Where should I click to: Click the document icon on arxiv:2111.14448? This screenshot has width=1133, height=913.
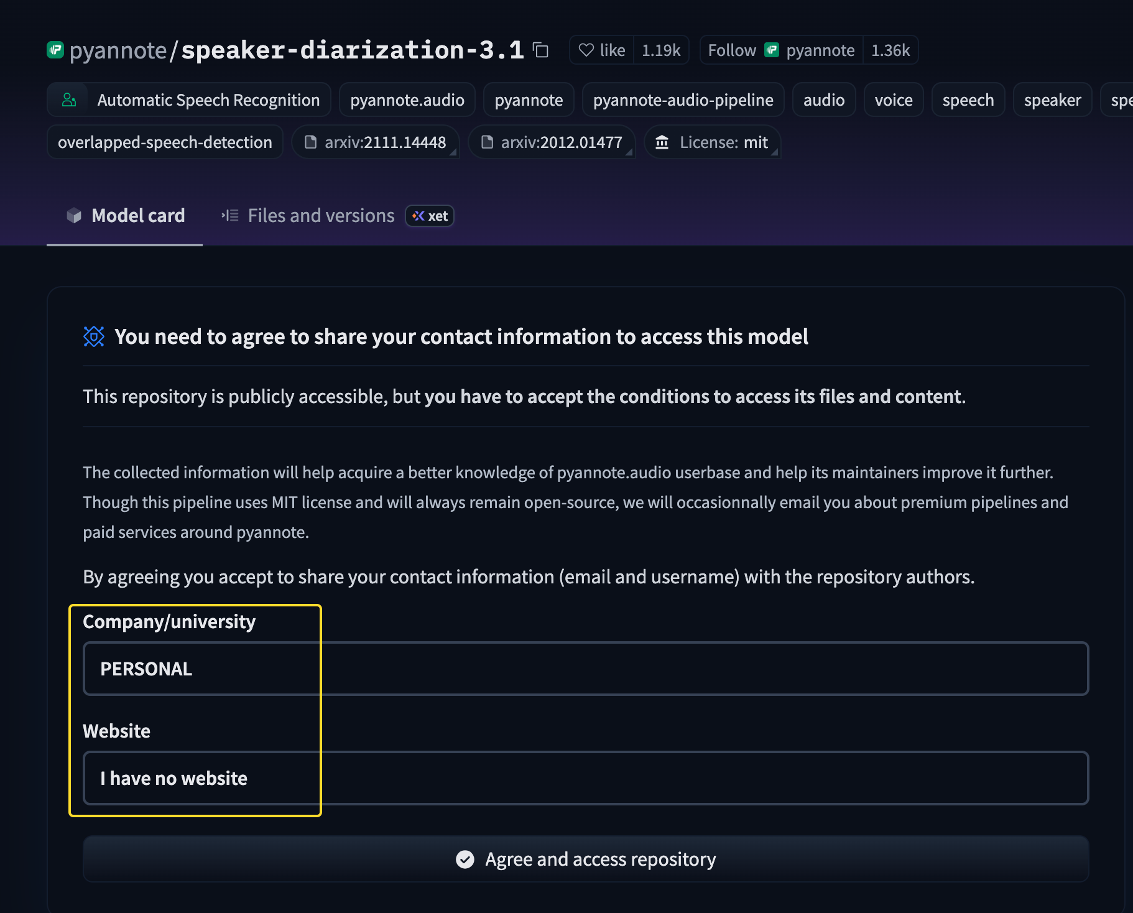(x=310, y=142)
